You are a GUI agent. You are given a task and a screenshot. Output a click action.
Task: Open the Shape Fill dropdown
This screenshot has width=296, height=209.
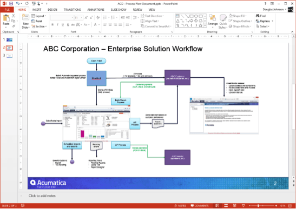(x=238, y=16)
